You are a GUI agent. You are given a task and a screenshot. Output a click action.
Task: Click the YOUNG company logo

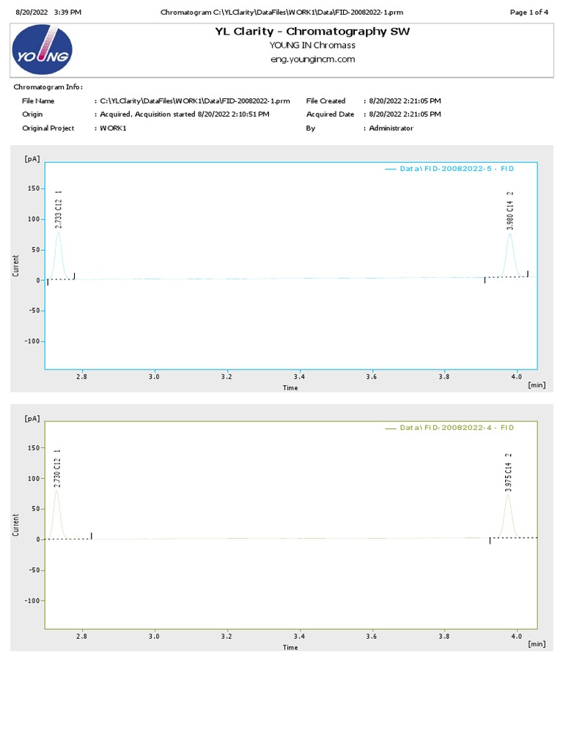point(42,50)
